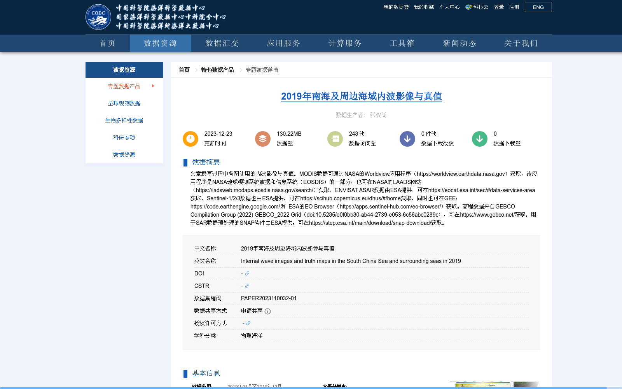Click the 数据摘要 section heading

206,162
